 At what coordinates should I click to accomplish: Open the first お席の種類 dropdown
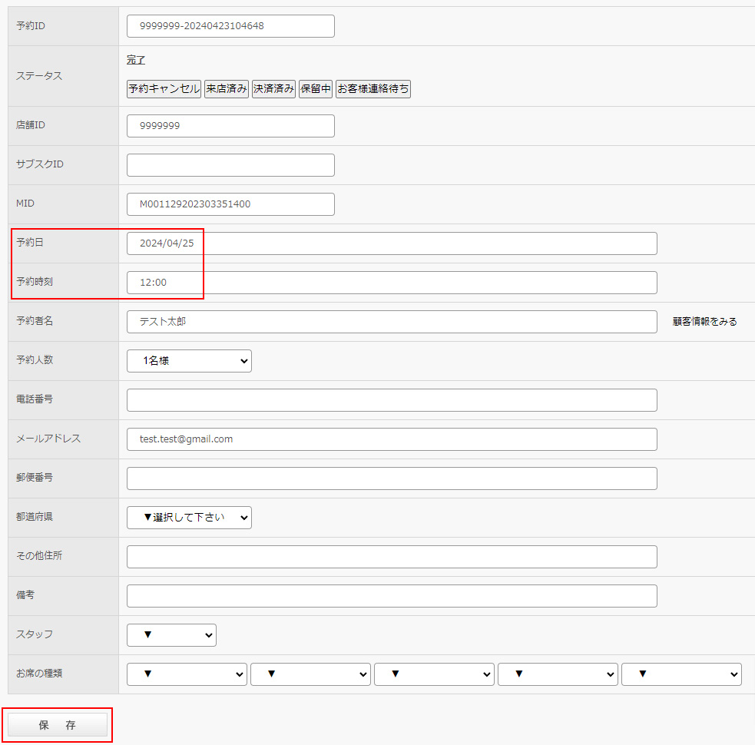(x=187, y=674)
